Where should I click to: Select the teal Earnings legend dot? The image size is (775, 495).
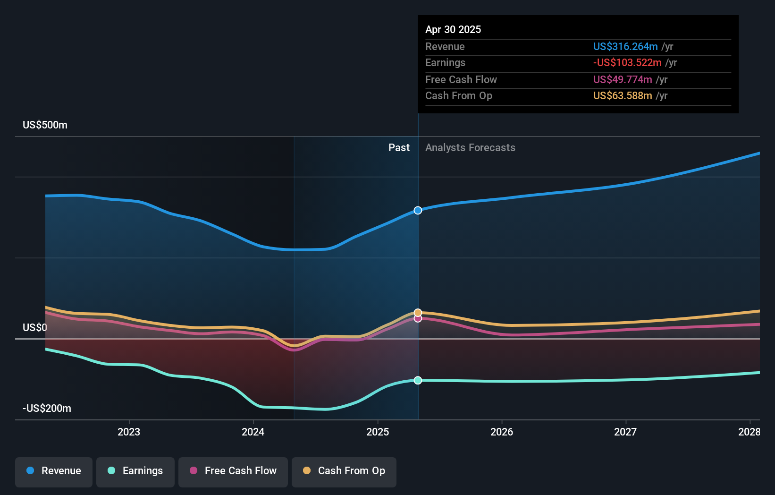[110, 471]
